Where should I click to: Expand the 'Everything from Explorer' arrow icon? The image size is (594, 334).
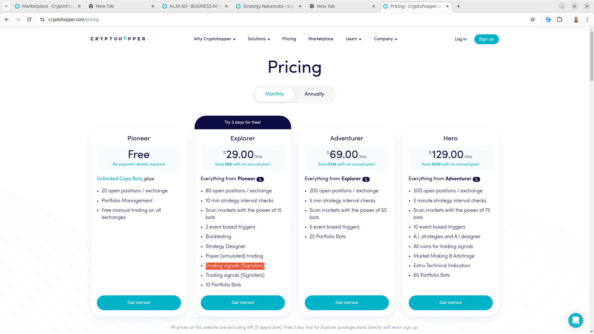tap(366, 179)
